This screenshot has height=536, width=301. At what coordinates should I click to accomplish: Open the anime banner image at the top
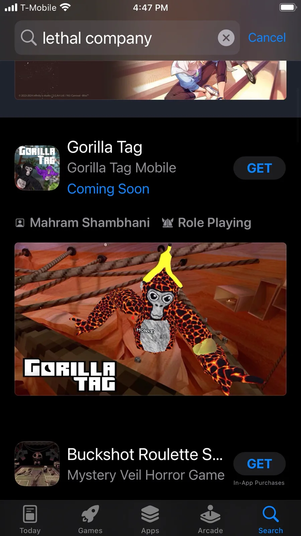pyautogui.click(x=150, y=80)
